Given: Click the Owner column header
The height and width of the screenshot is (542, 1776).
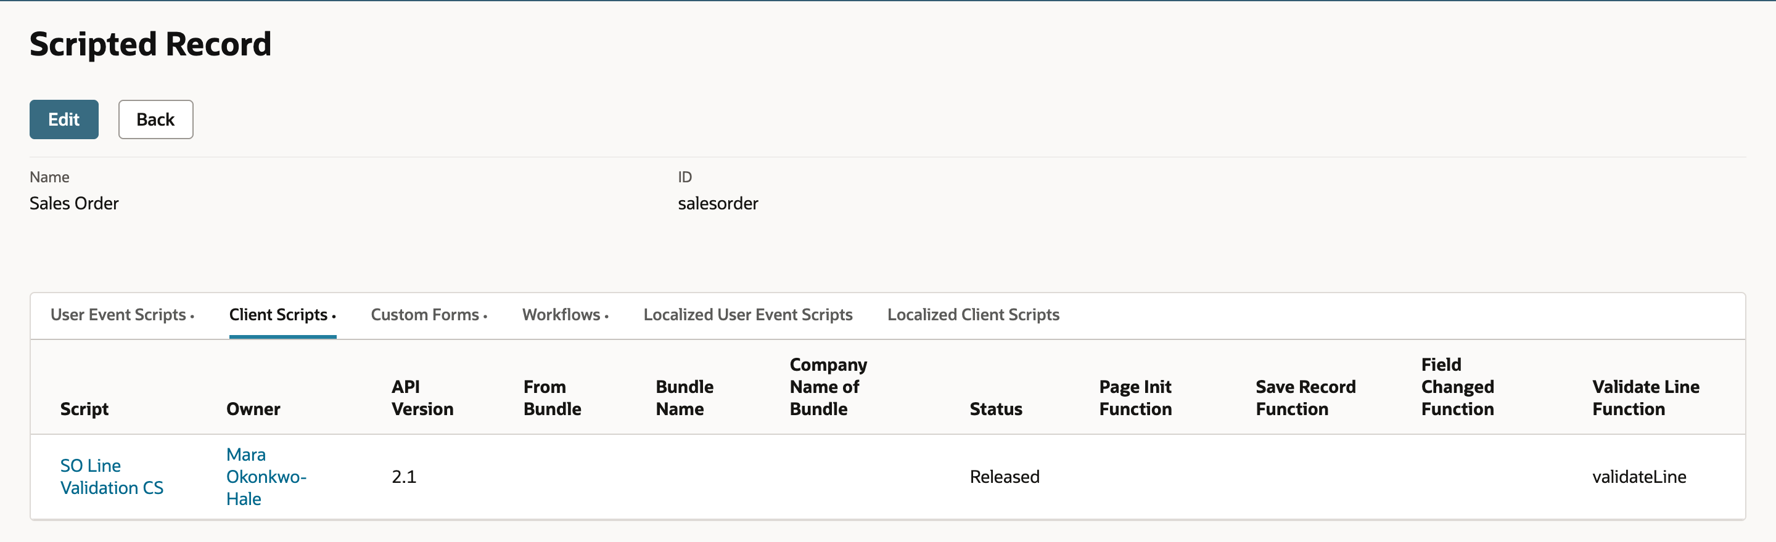Looking at the screenshot, I should click(253, 409).
